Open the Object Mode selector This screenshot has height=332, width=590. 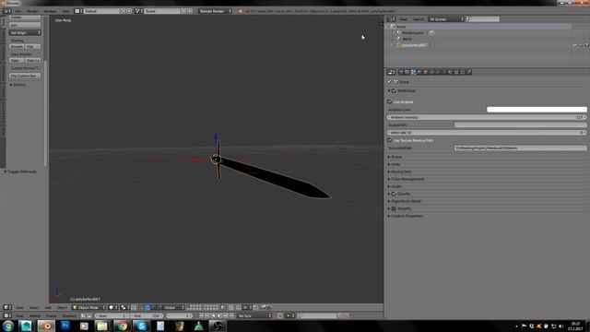point(89,307)
